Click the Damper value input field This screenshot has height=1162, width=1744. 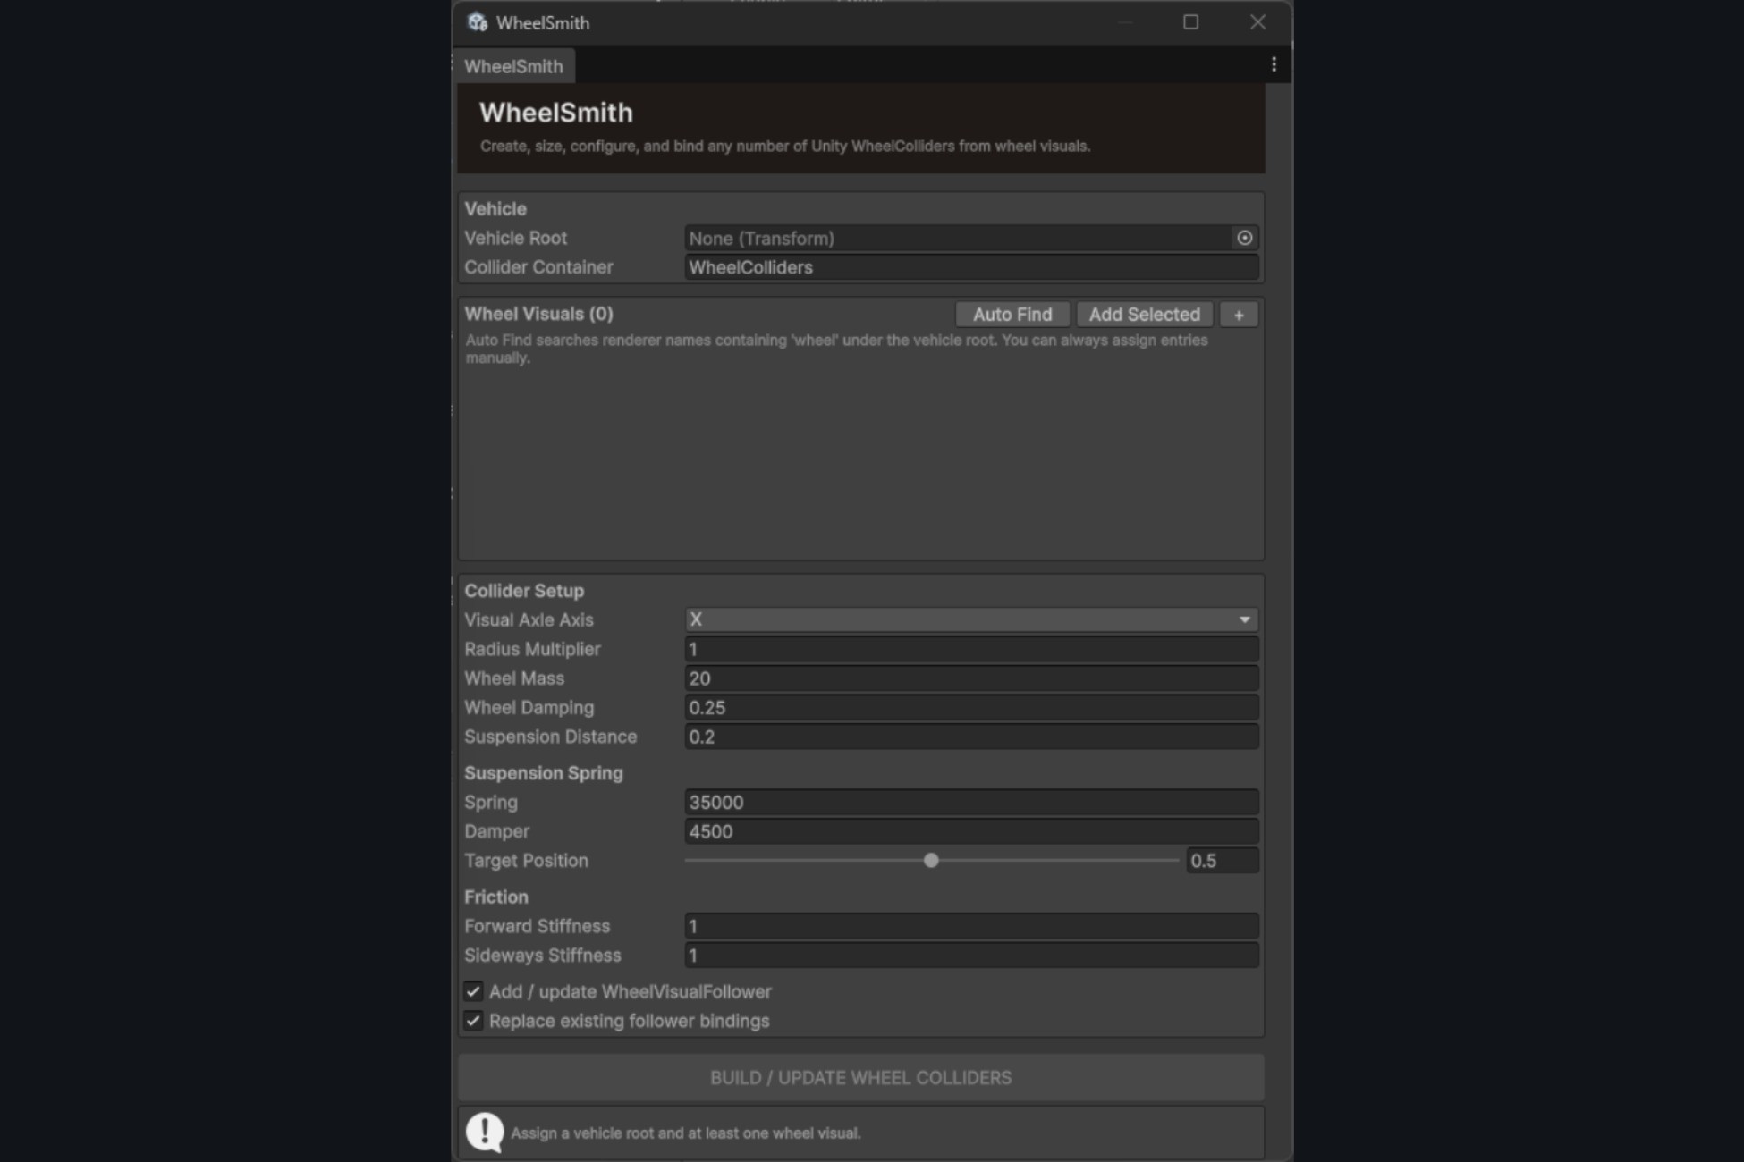click(x=971, y=831)
